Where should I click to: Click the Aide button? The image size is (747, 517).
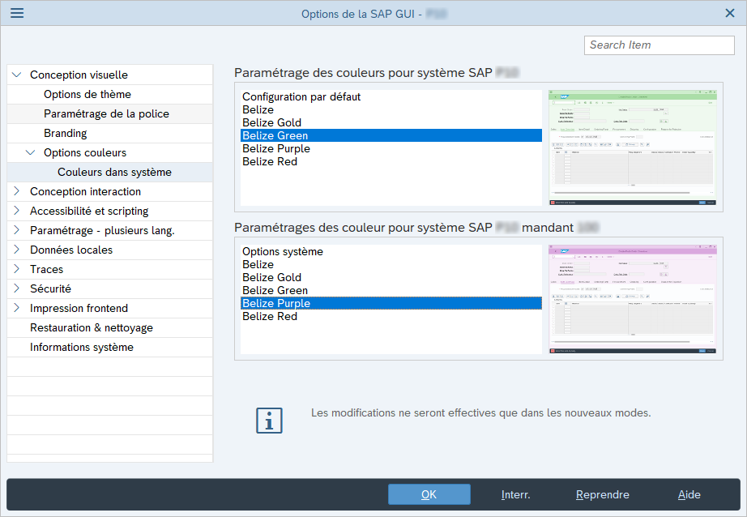pos(689,494)
